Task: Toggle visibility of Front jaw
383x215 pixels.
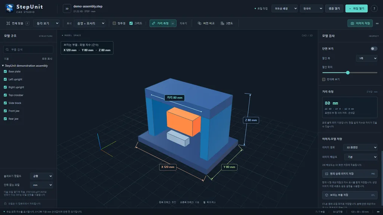Action: click(x=5, y=111)
